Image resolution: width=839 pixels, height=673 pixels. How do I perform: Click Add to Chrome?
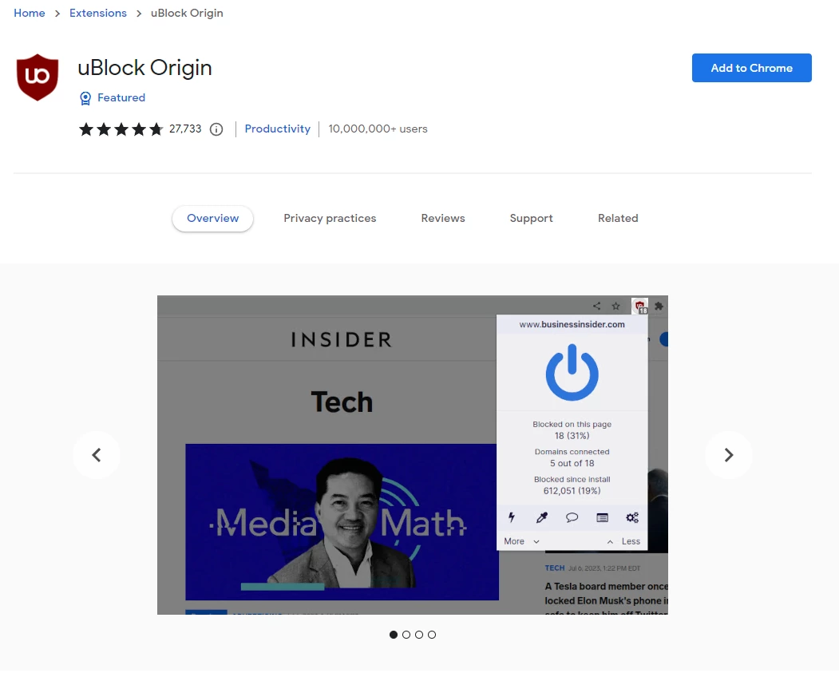tap(752, 68)
